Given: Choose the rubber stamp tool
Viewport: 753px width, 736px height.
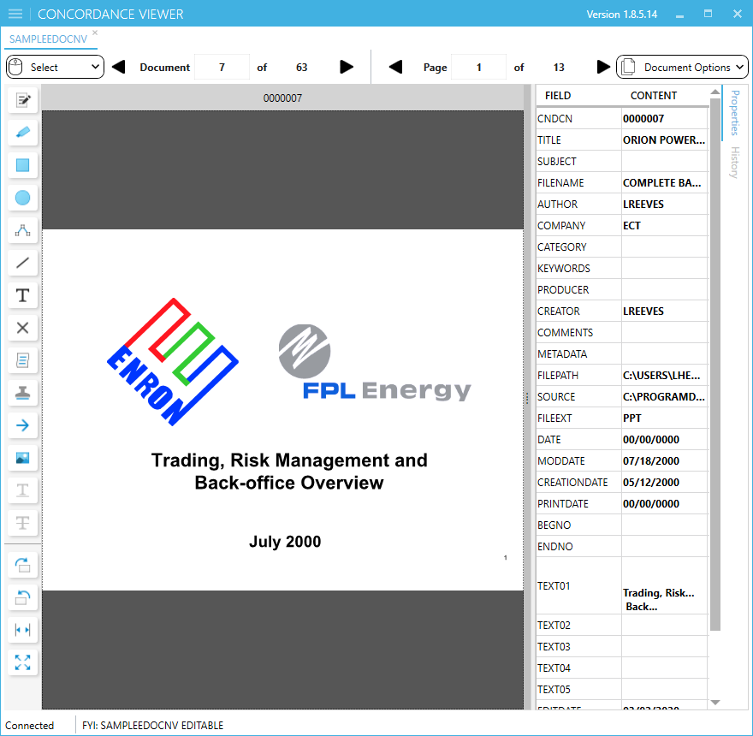Looking at the screenshot, I should (x=22, y=393).
